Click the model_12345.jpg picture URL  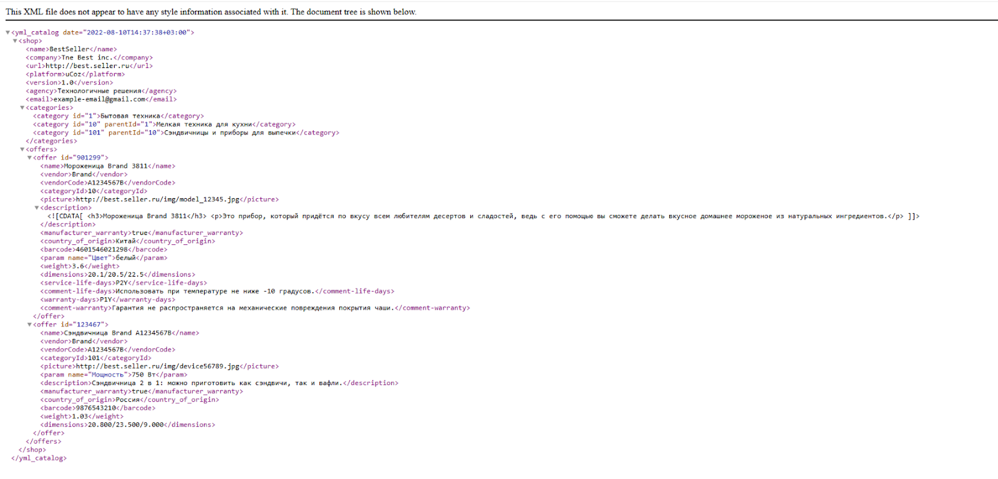[x=157, y=199]
